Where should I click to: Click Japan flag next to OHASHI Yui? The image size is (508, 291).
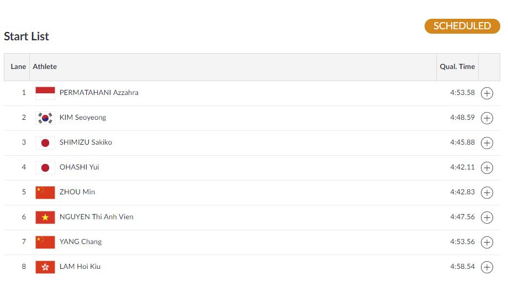45,167
